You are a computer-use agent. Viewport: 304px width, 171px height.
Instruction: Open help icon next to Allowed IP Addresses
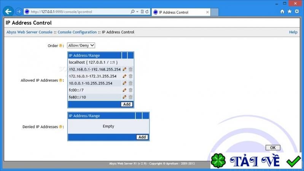60,80
